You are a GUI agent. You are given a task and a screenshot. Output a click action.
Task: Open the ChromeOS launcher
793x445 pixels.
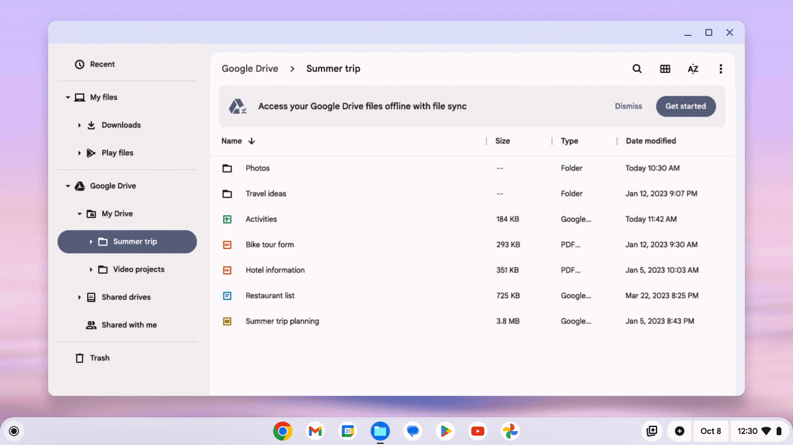(x=14, y=431)
